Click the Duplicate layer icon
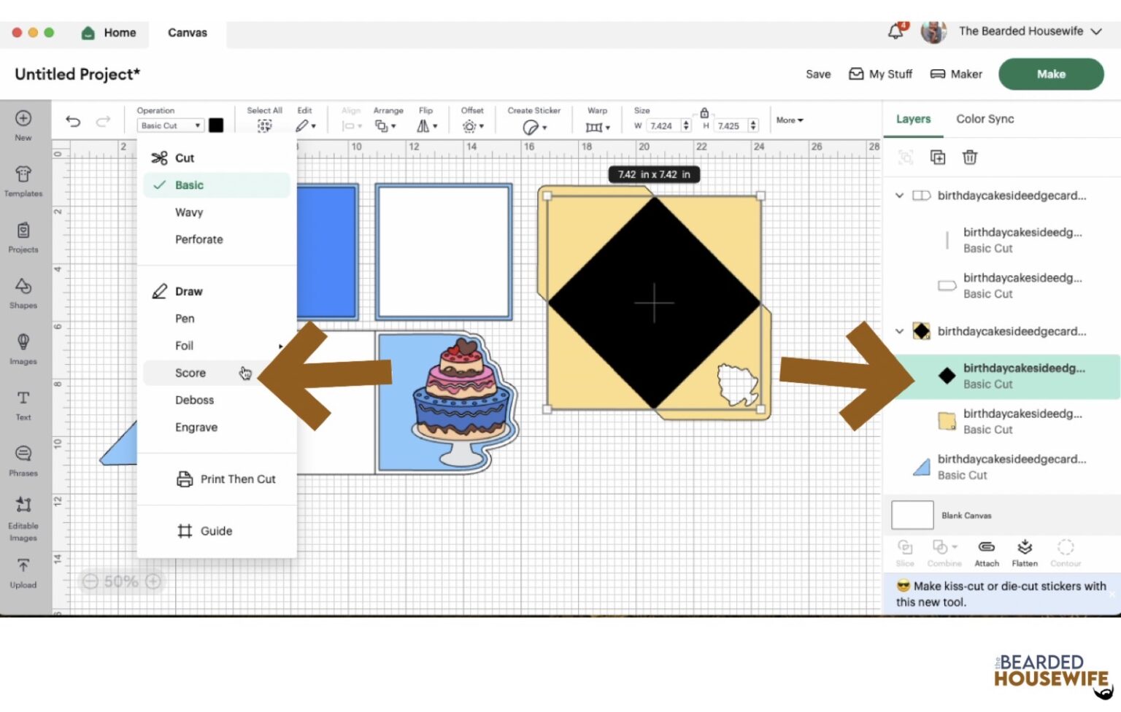Screen dimensions: 1121x712 pyautogui.click(x=938, y=157)
